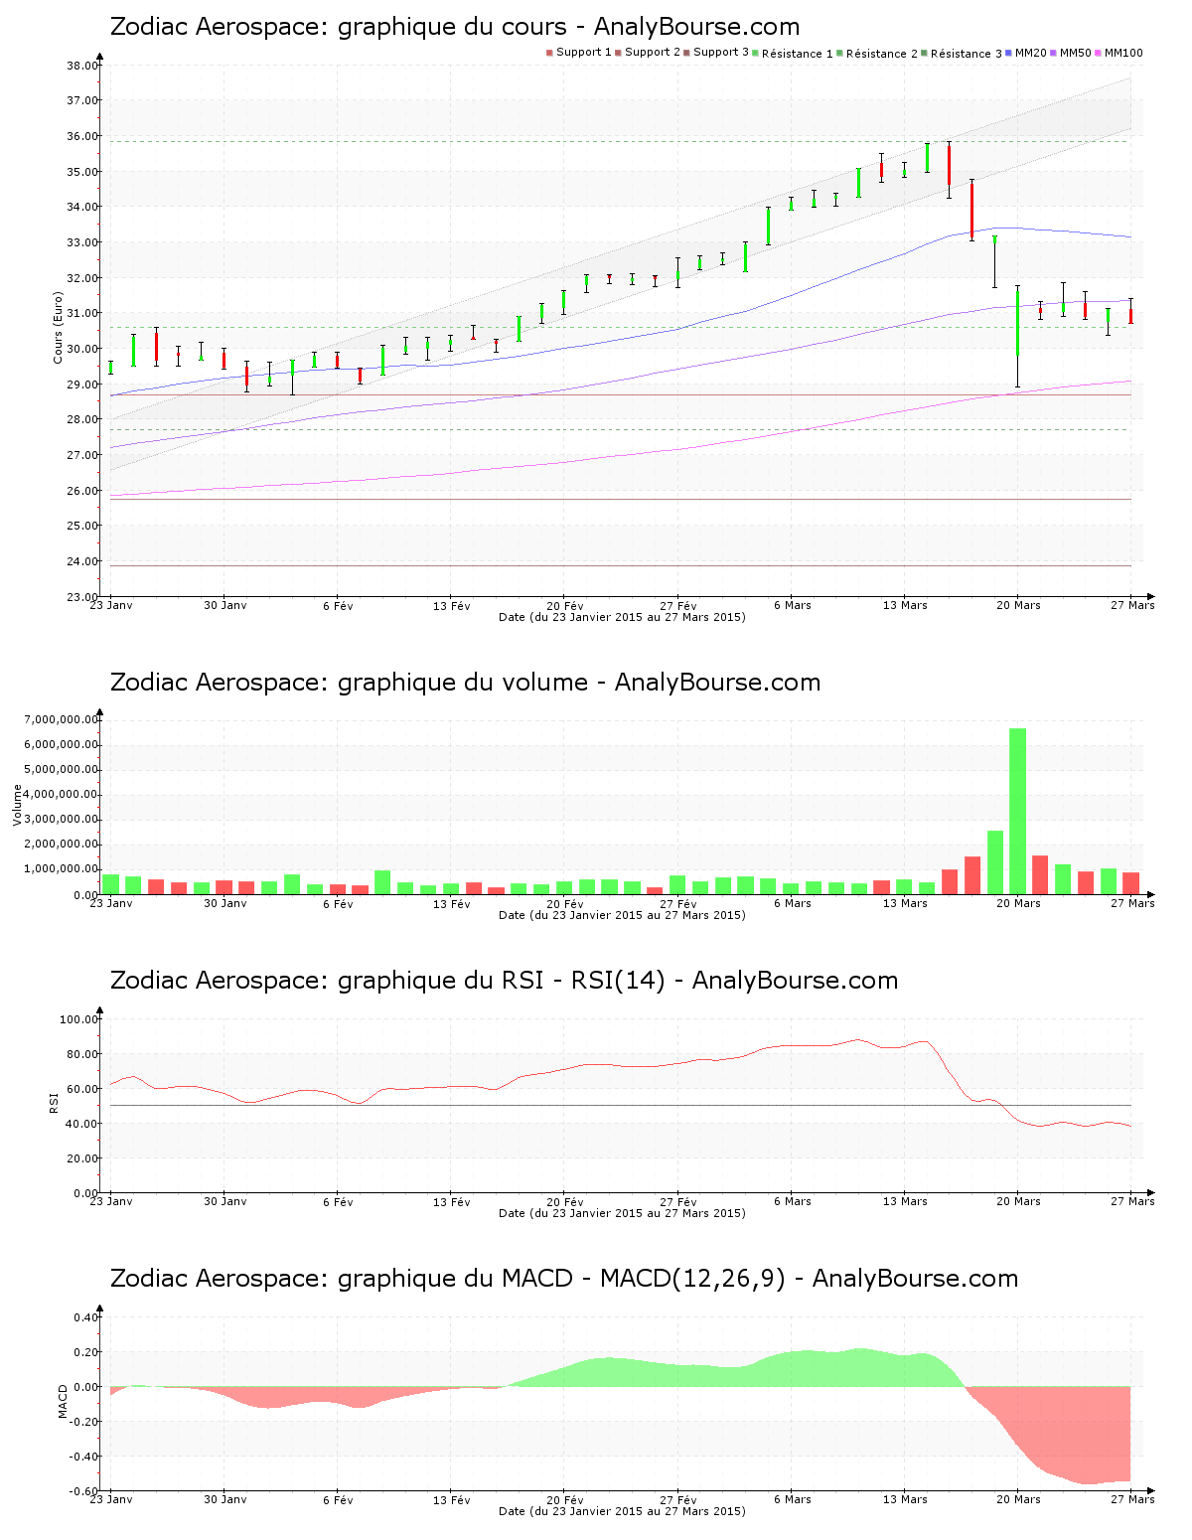Select the "Support 3" legend label
The width and height of the screenshot is (1192, 1540).
click(721, 53)
